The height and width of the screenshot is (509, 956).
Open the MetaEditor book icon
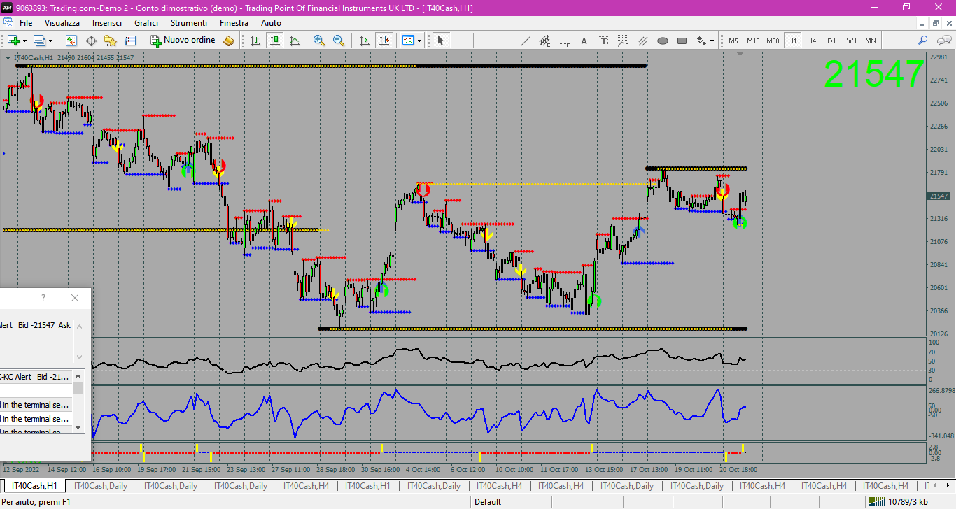pyautogui.click(x=229, y=41)
